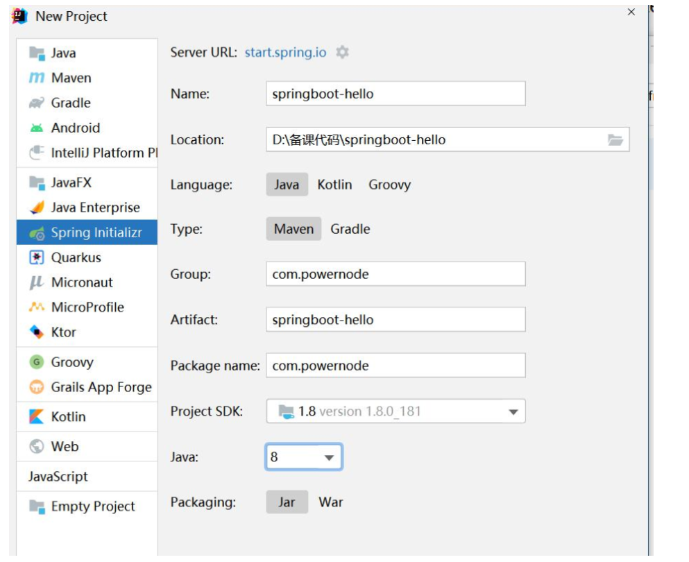Screen dimensions: 689x562
Task: Click the IntelliJ Platform Plugin icon
Action: click(37, 153)
